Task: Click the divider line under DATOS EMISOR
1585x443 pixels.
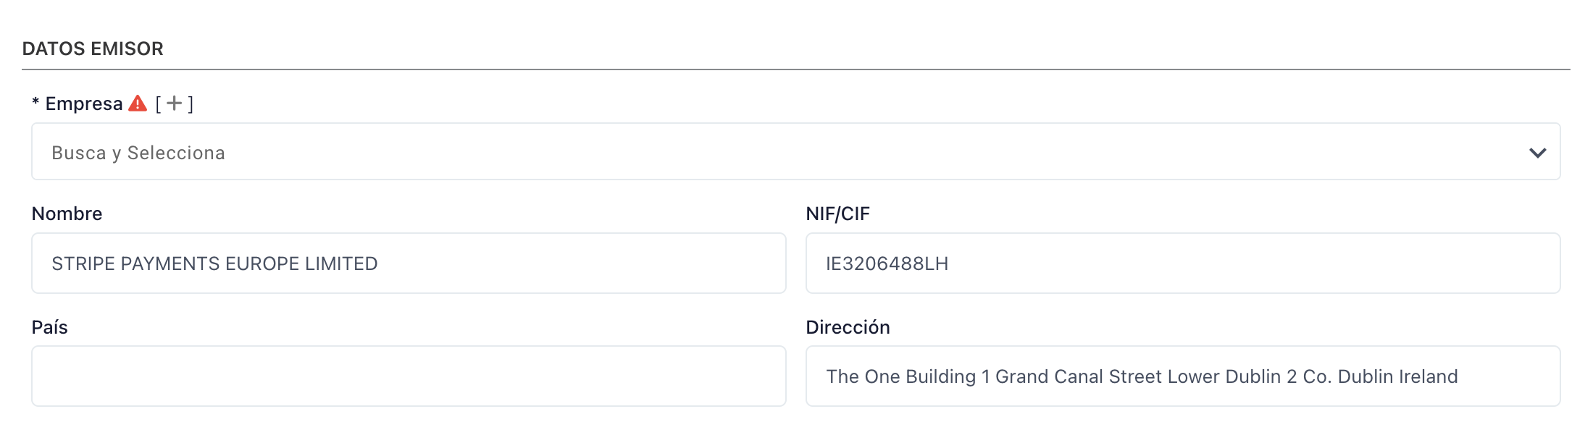Action: tap(795, 69)
